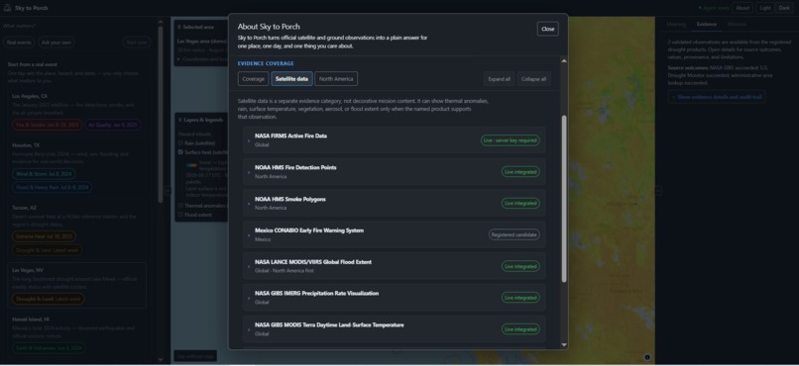This screenshot has height=366, width=799.
Task: Expand Show evidence details and audit trail
Action: pos(717,97)
